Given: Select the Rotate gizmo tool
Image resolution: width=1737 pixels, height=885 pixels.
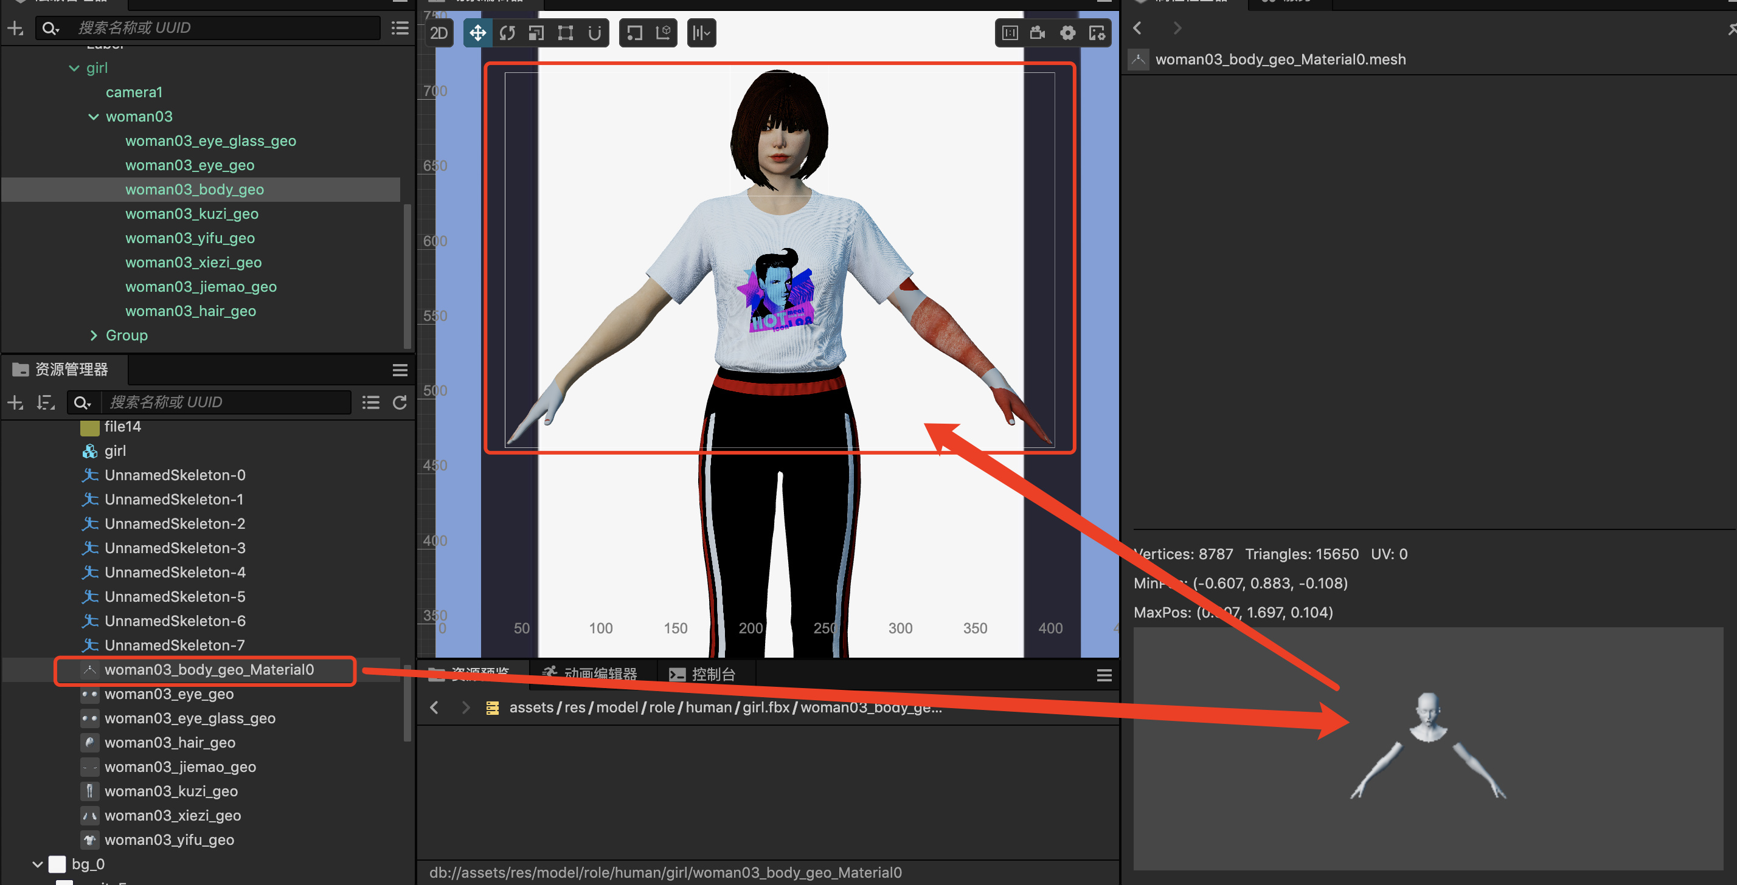Looking at the screenshot, I should [507, 33].
